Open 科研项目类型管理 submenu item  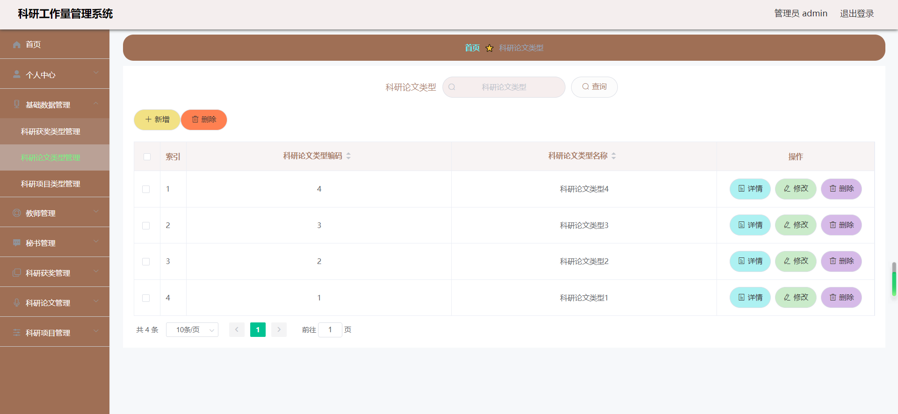pos(55,184)
